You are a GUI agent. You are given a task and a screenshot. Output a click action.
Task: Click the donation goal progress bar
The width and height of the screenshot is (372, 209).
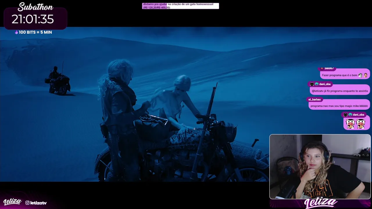point(180,6)
